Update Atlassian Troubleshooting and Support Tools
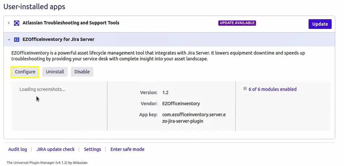 [x=320, y=24]
